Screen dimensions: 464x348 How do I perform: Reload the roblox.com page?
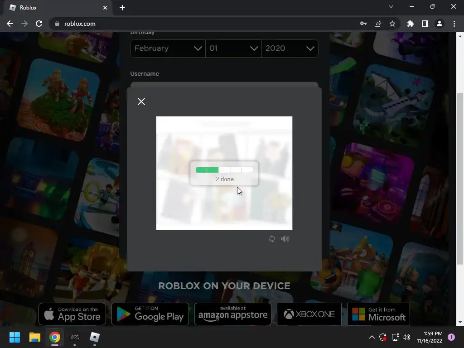point(39,24)
